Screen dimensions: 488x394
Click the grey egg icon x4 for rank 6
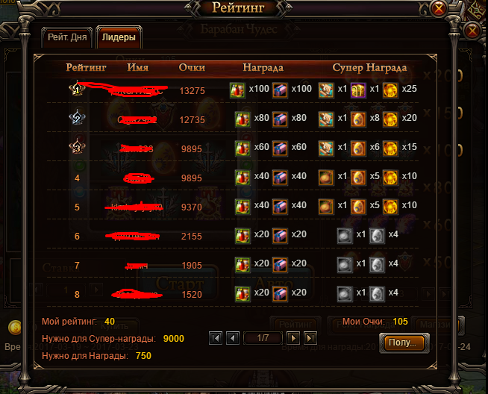click(377, 236)
